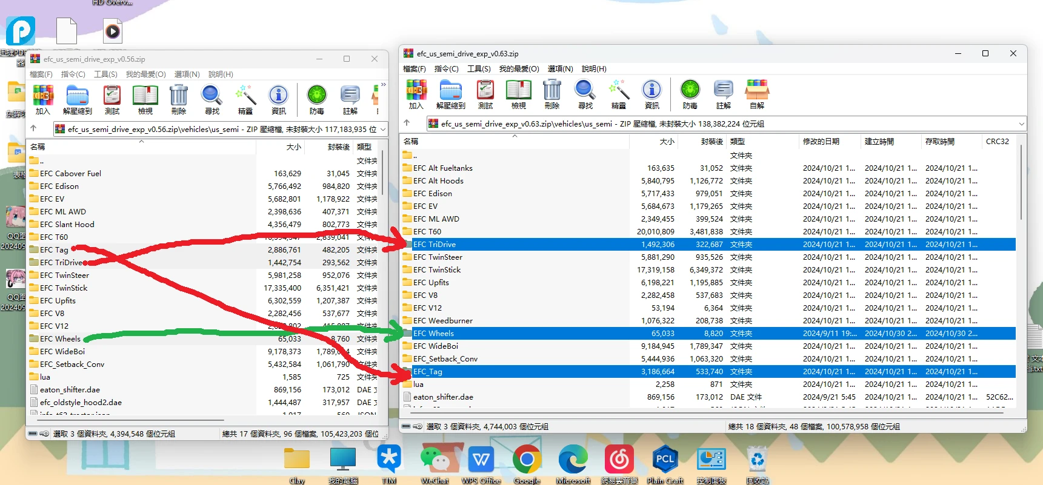Sort by 大小 column in v0.63 window
The image size is (1043, 485).
tap(654, 142)
